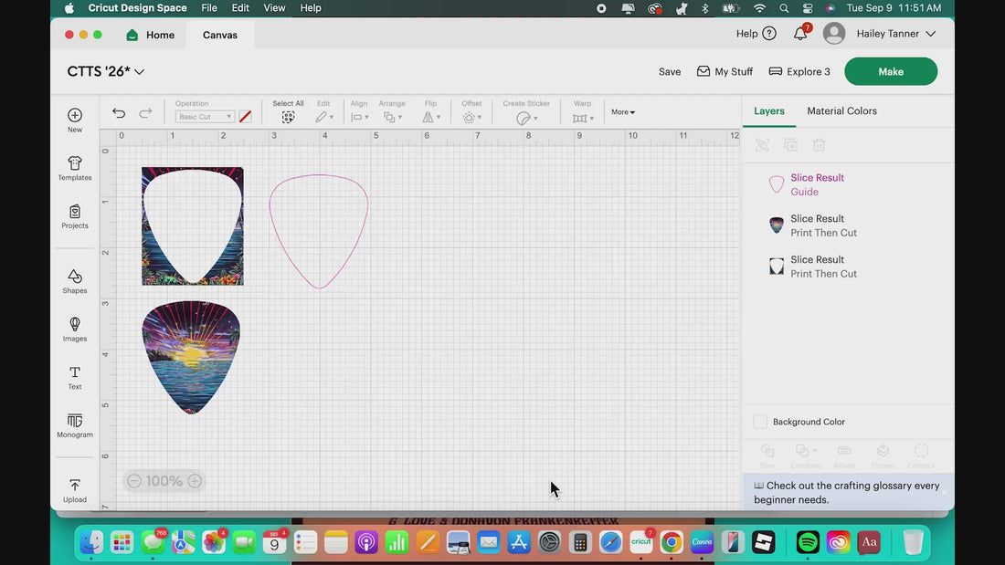Image resolution: width=1005 pixels, height=565 pixels.
Task: Toggle the Background Color checkbox
Action: [x=760, y=422]
